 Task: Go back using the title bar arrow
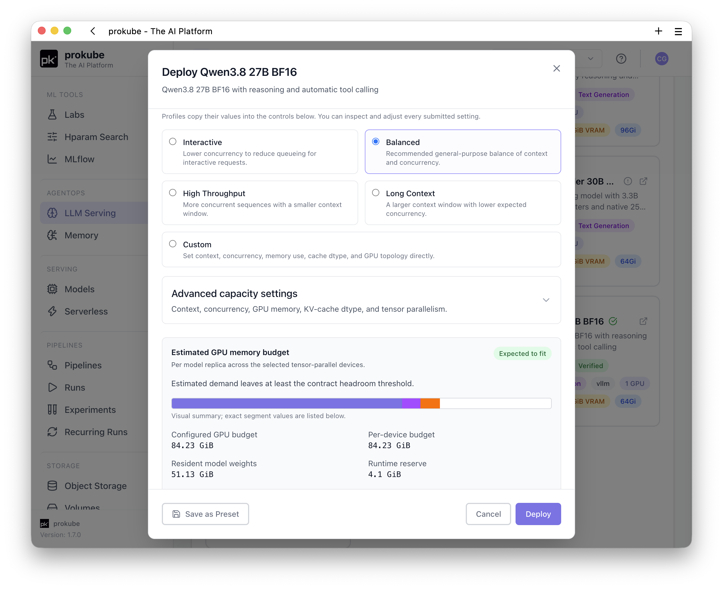pos(93,31)
